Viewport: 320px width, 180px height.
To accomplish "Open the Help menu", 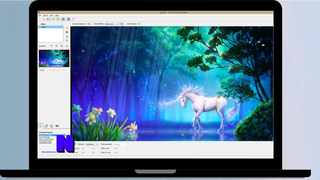I will [57, 16].
